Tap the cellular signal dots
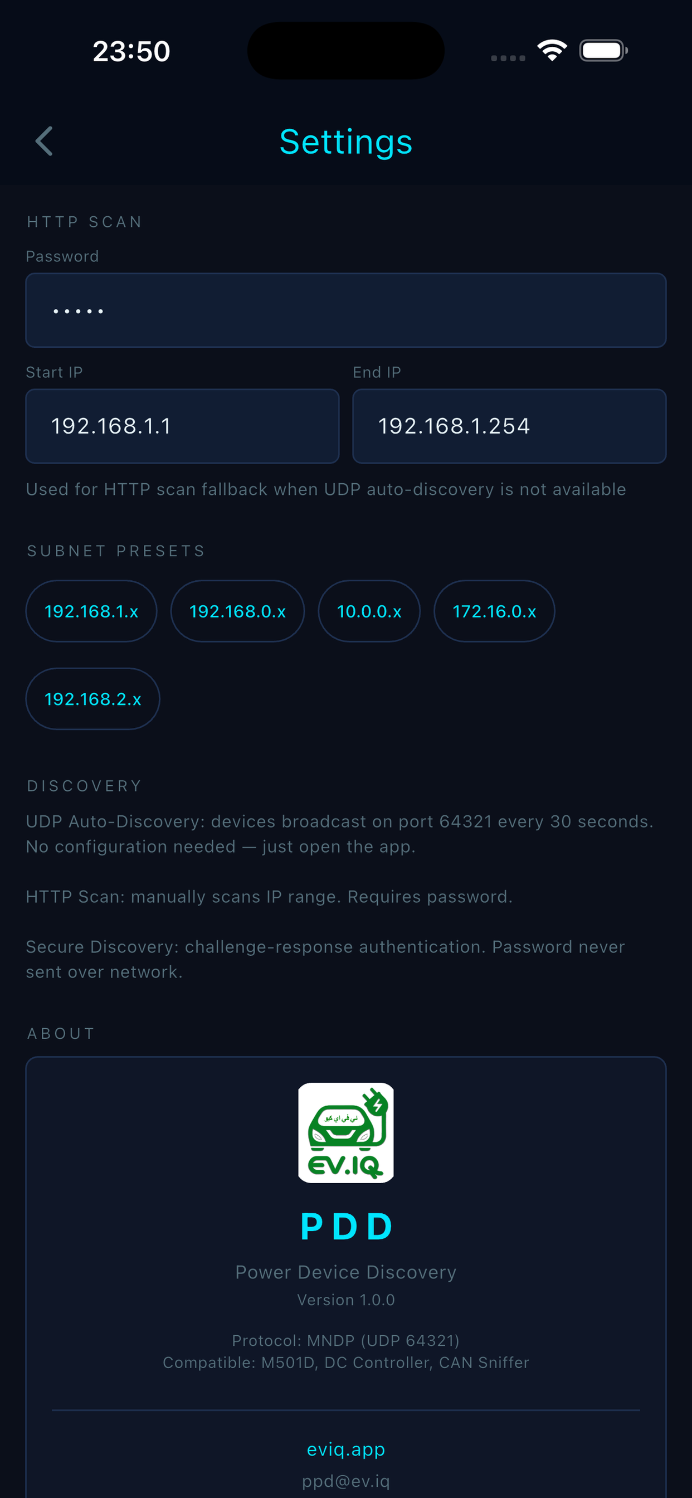This screenshot has height=1498, width=692. pos(508,57)
